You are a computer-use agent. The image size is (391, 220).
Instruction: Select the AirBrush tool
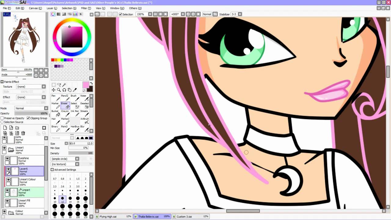(x=84, y=121)
